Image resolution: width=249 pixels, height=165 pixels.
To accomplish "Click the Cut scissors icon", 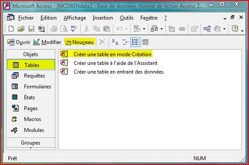I will [x=86, y=29].
